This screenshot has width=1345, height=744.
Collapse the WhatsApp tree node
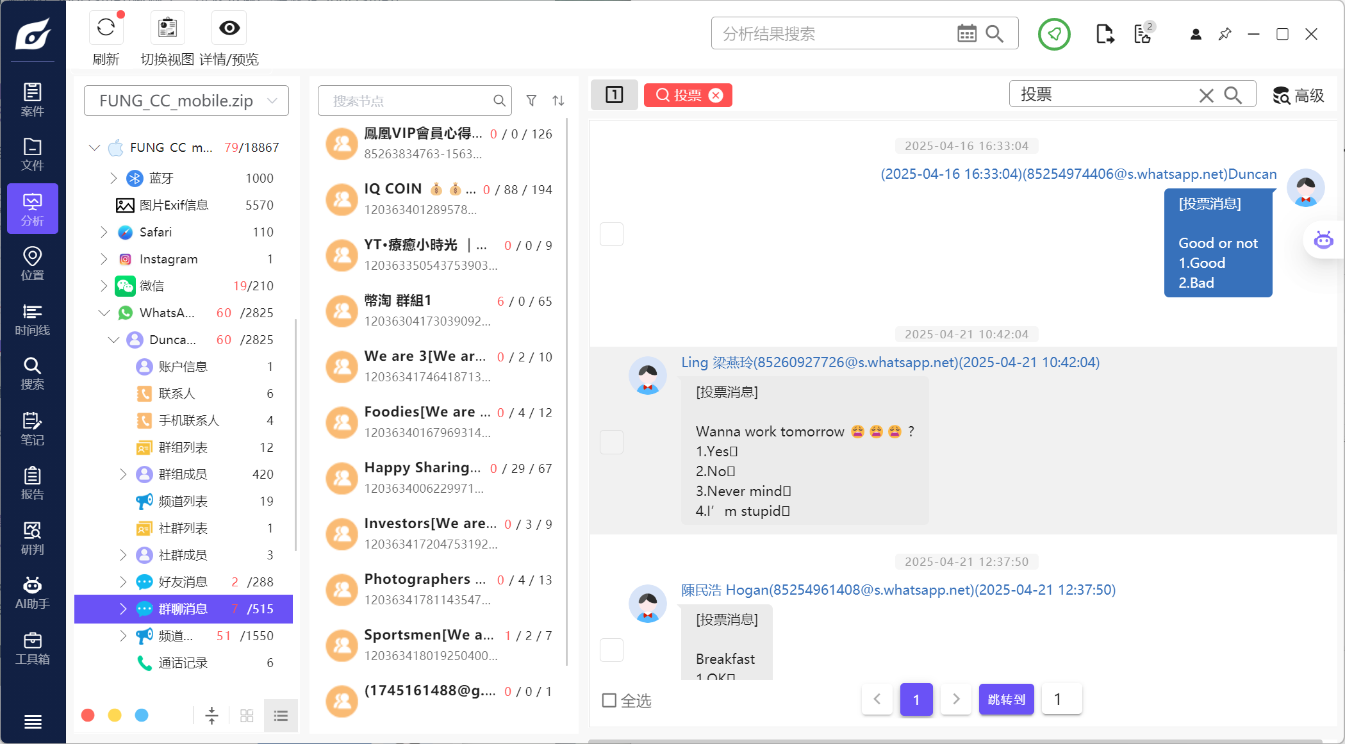[x=104, y=313]
